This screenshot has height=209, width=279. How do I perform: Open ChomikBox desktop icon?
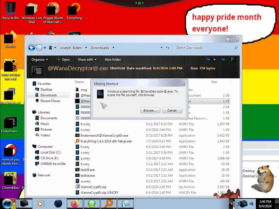[11, 181]
